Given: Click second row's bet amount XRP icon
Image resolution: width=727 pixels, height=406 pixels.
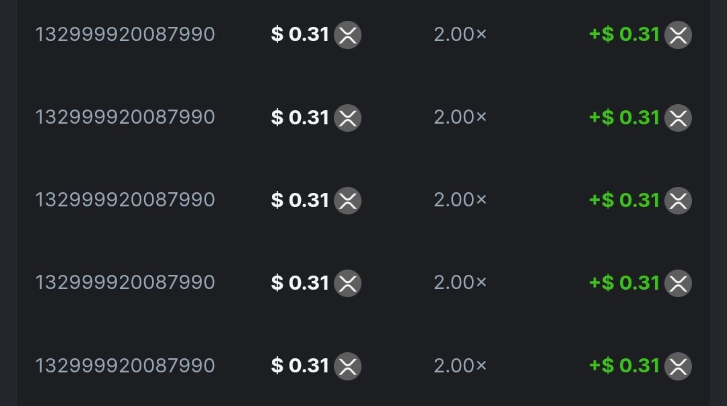Looking at the screenshot, I should coord(347,118).
